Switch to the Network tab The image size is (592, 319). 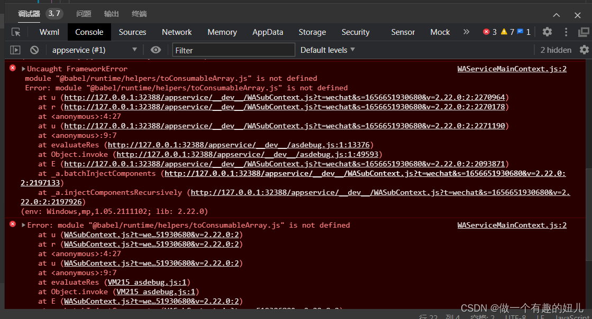pyautogui.click(x=177, y=32)
